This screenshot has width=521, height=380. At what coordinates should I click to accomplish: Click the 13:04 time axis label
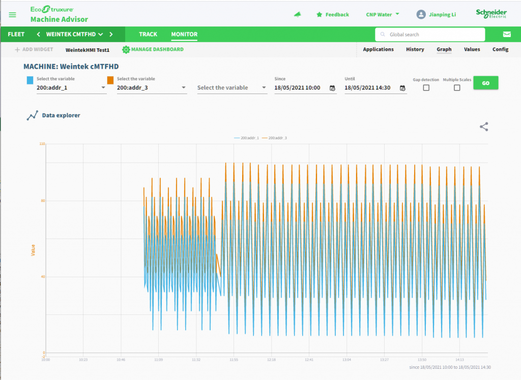(346, 360)
